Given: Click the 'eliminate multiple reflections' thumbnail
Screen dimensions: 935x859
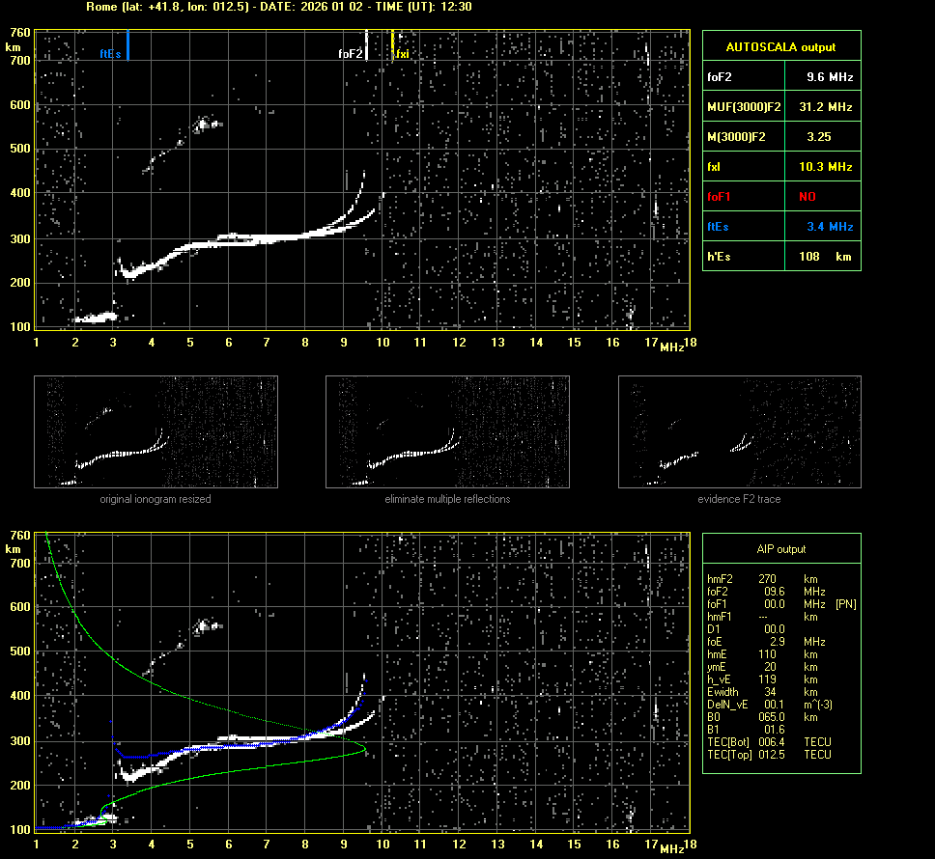Looking at the screenshot, I should [447, 431].
